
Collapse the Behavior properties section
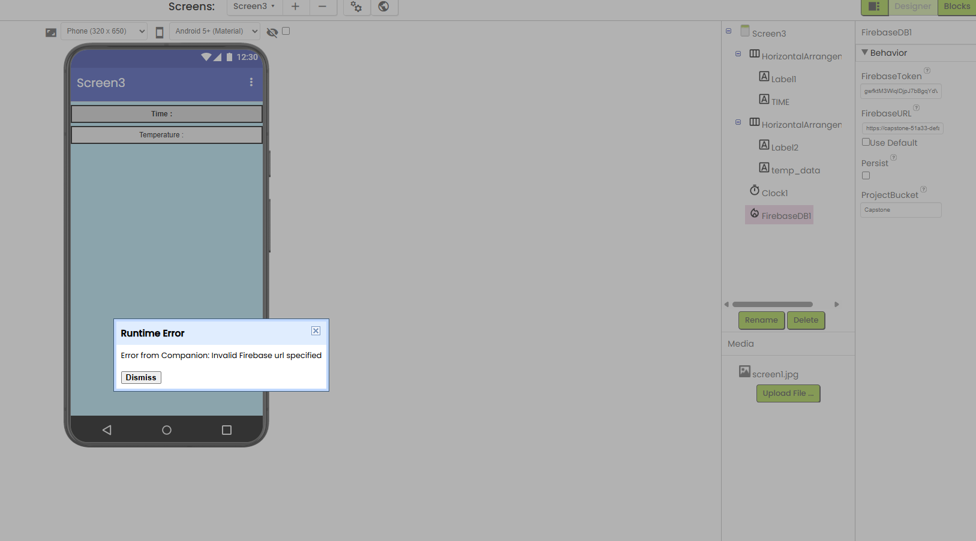click(864, 53)
